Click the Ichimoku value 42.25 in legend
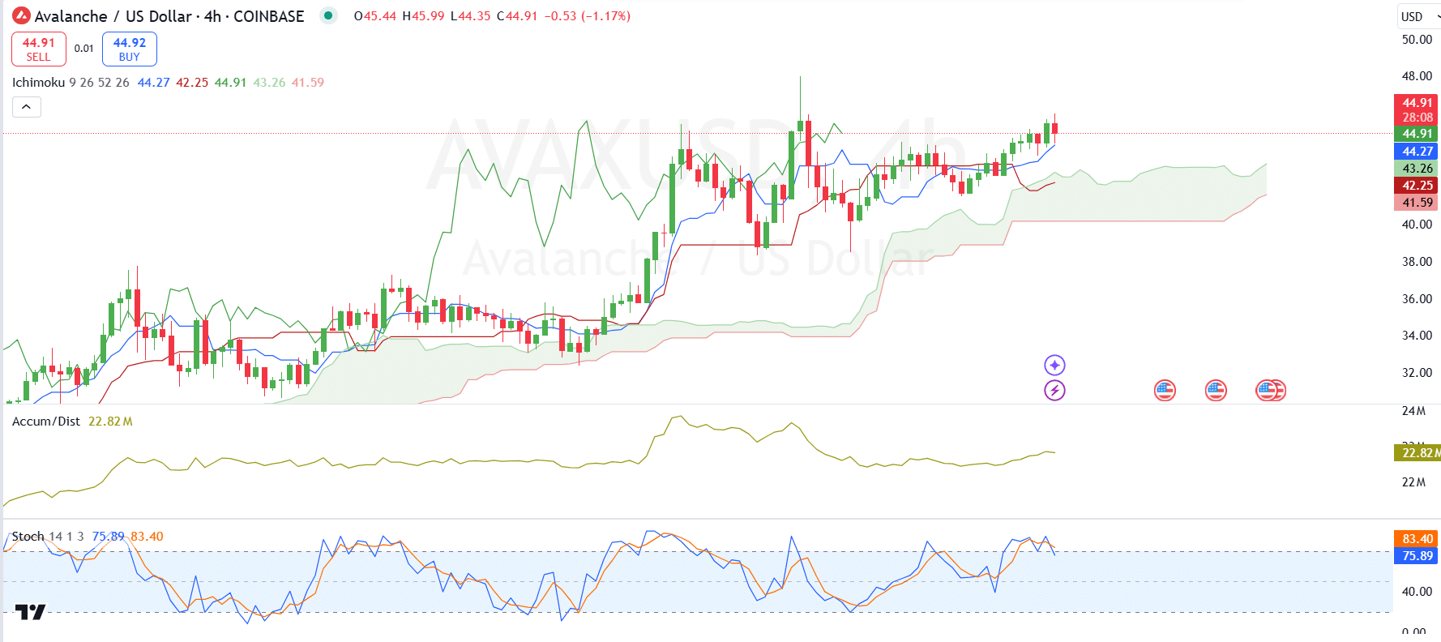 (192, 83)
